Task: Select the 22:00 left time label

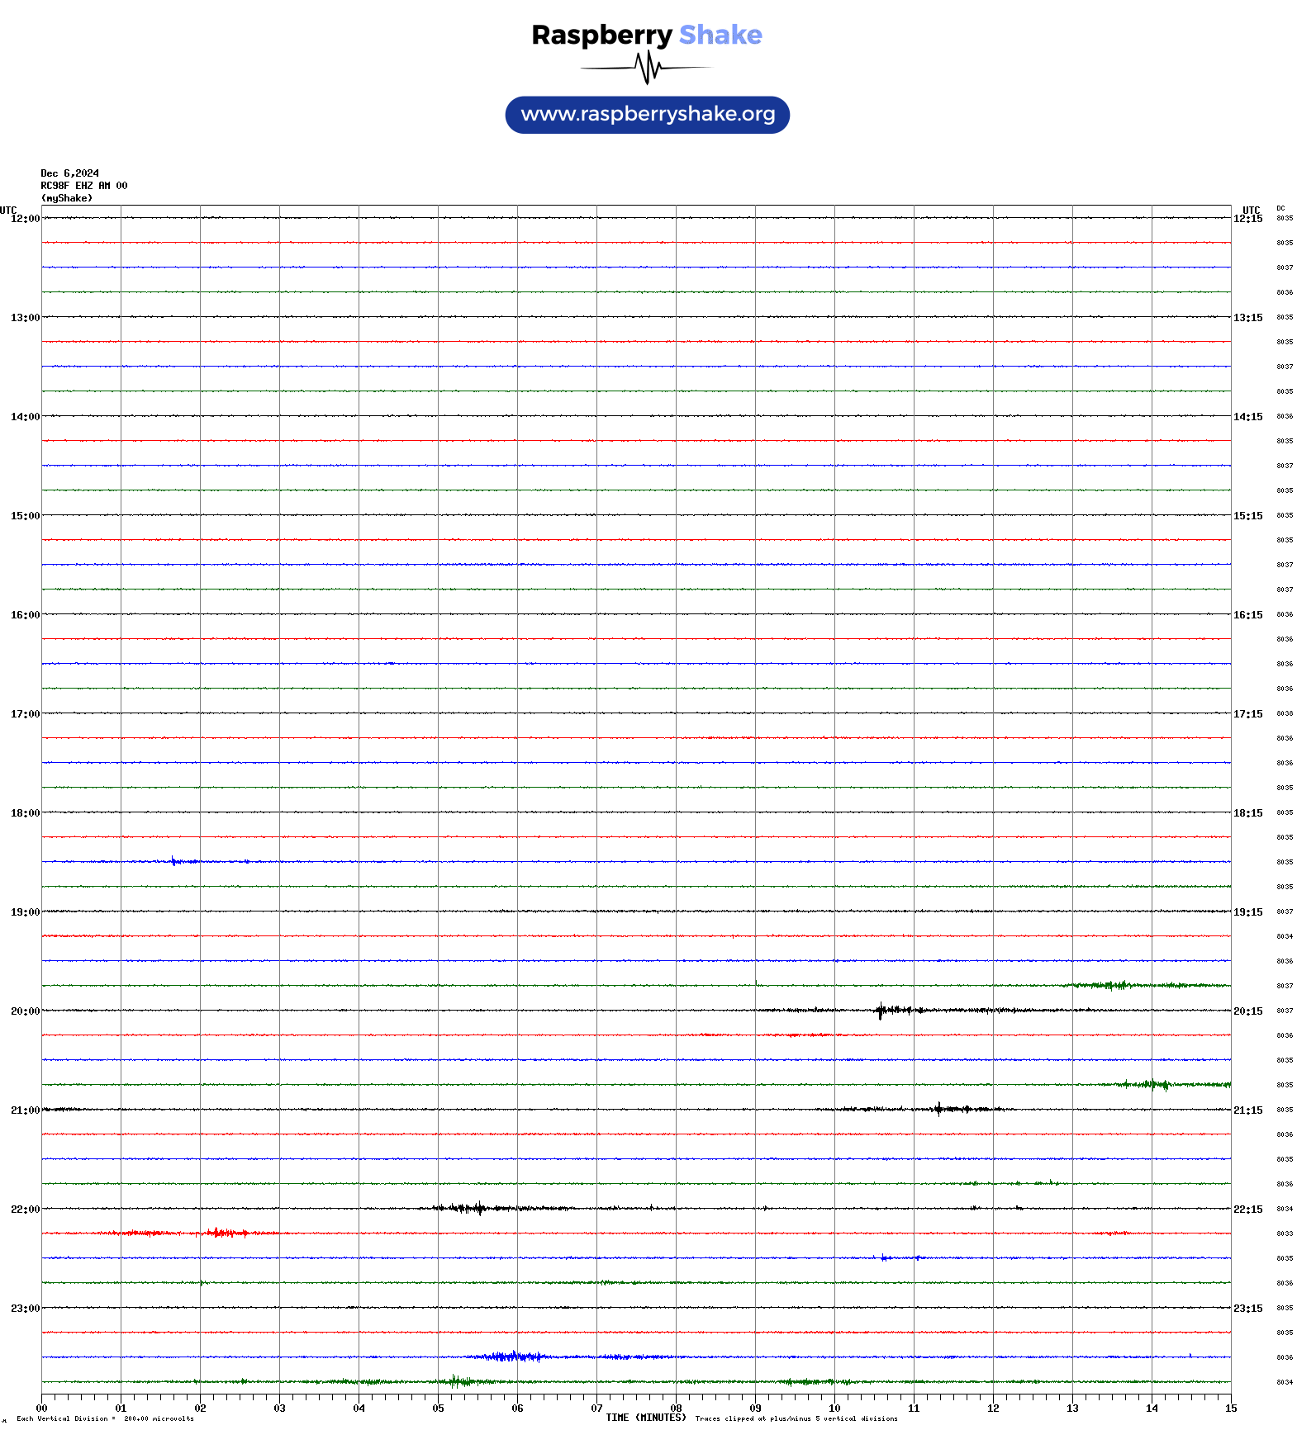Action: (x=25, y=1210)
